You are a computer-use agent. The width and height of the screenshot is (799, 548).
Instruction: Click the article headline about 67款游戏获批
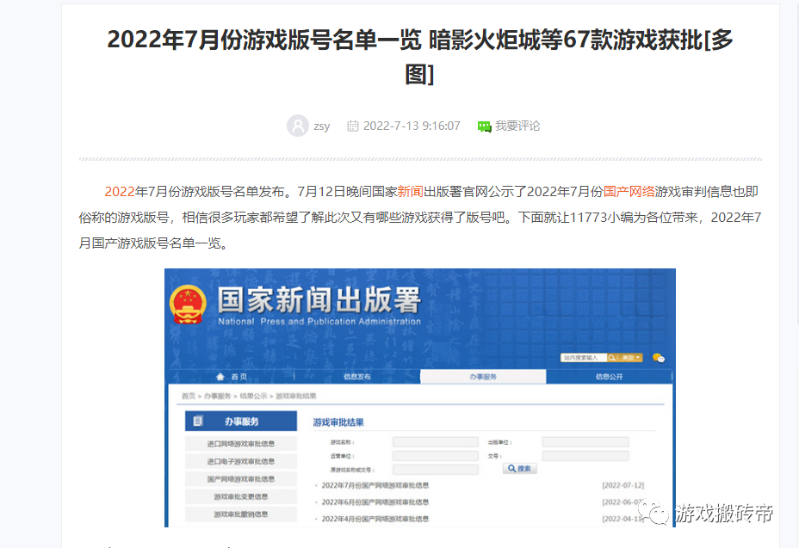420,57
